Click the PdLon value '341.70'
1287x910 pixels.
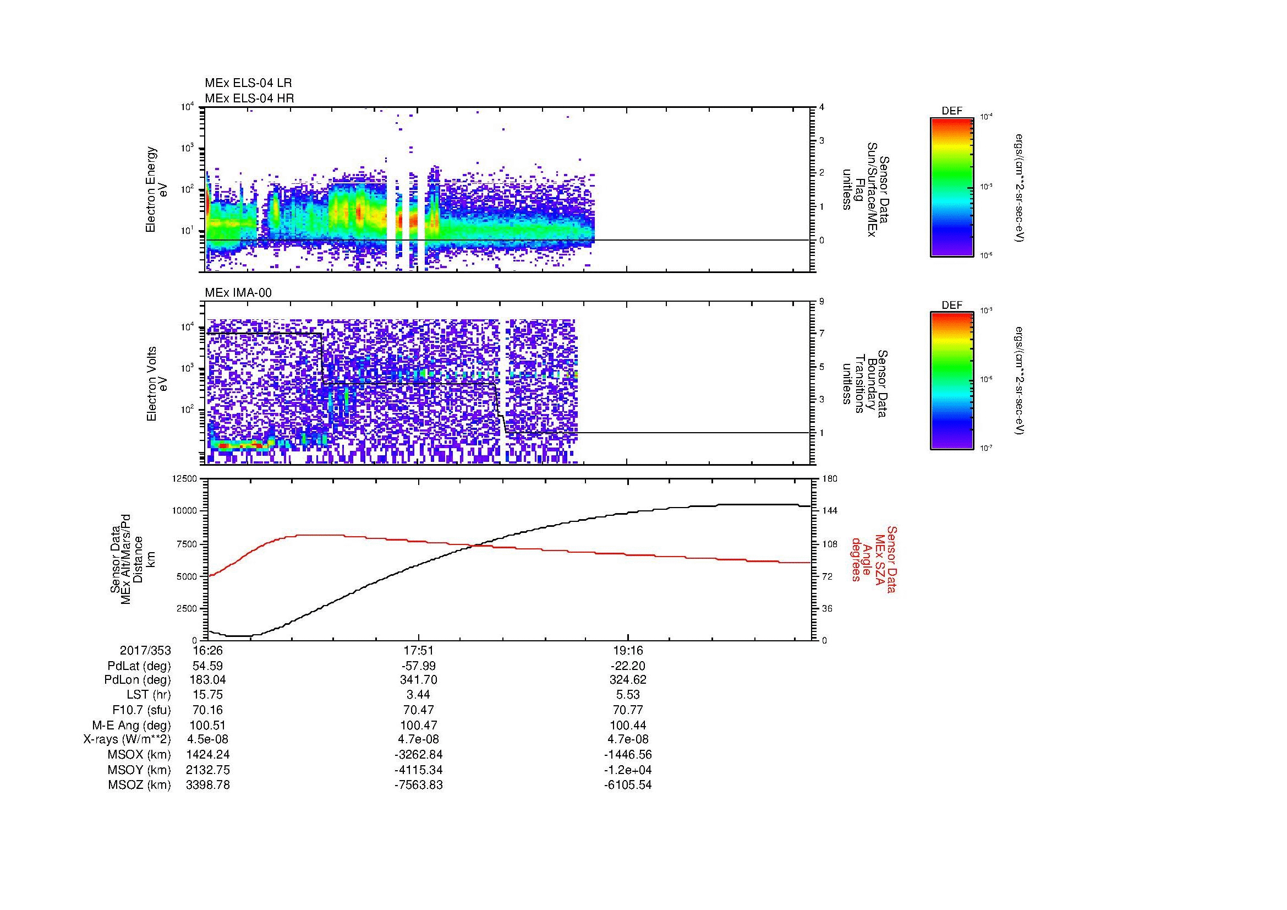419,680
